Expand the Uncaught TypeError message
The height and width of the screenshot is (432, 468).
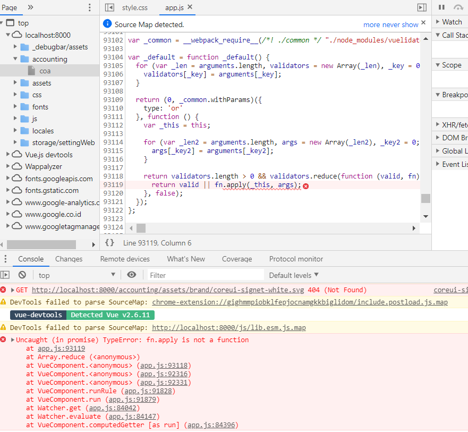click(13, 340)
